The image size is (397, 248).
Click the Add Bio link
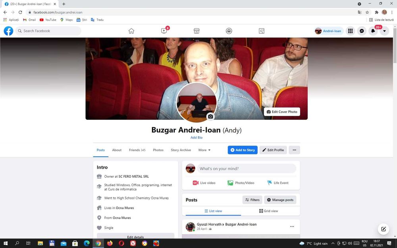pos(197,137)
